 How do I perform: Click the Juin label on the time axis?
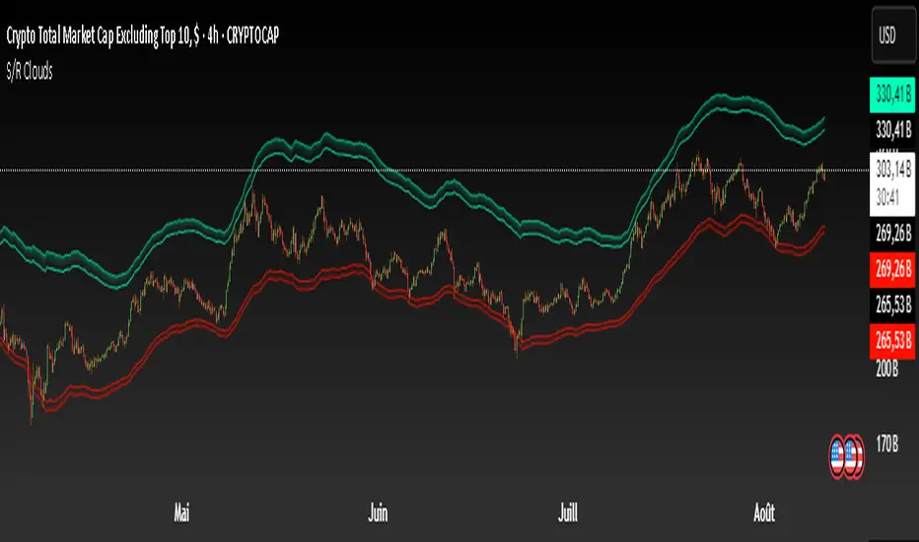pyautogui.click(x=378, y=513)
